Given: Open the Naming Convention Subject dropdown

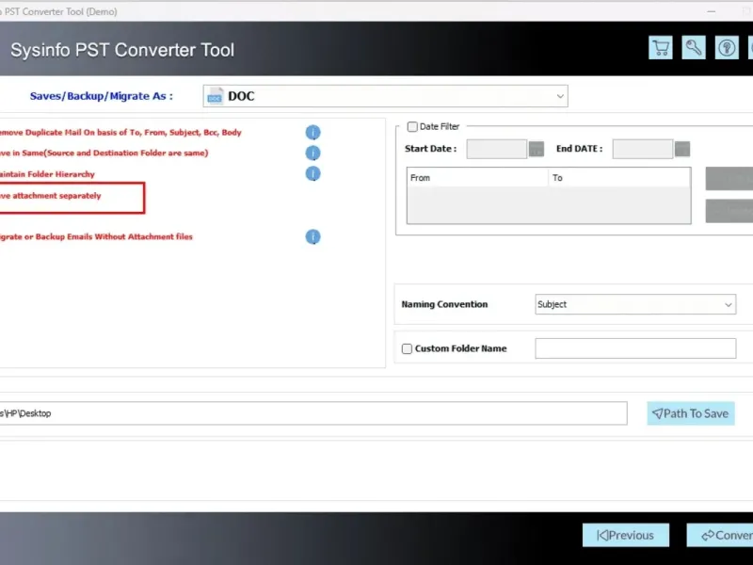Looking at the screenshot, I should click(x=636, y=304).
